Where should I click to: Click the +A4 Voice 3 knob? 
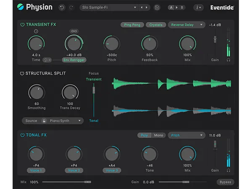tap(112, 154)
